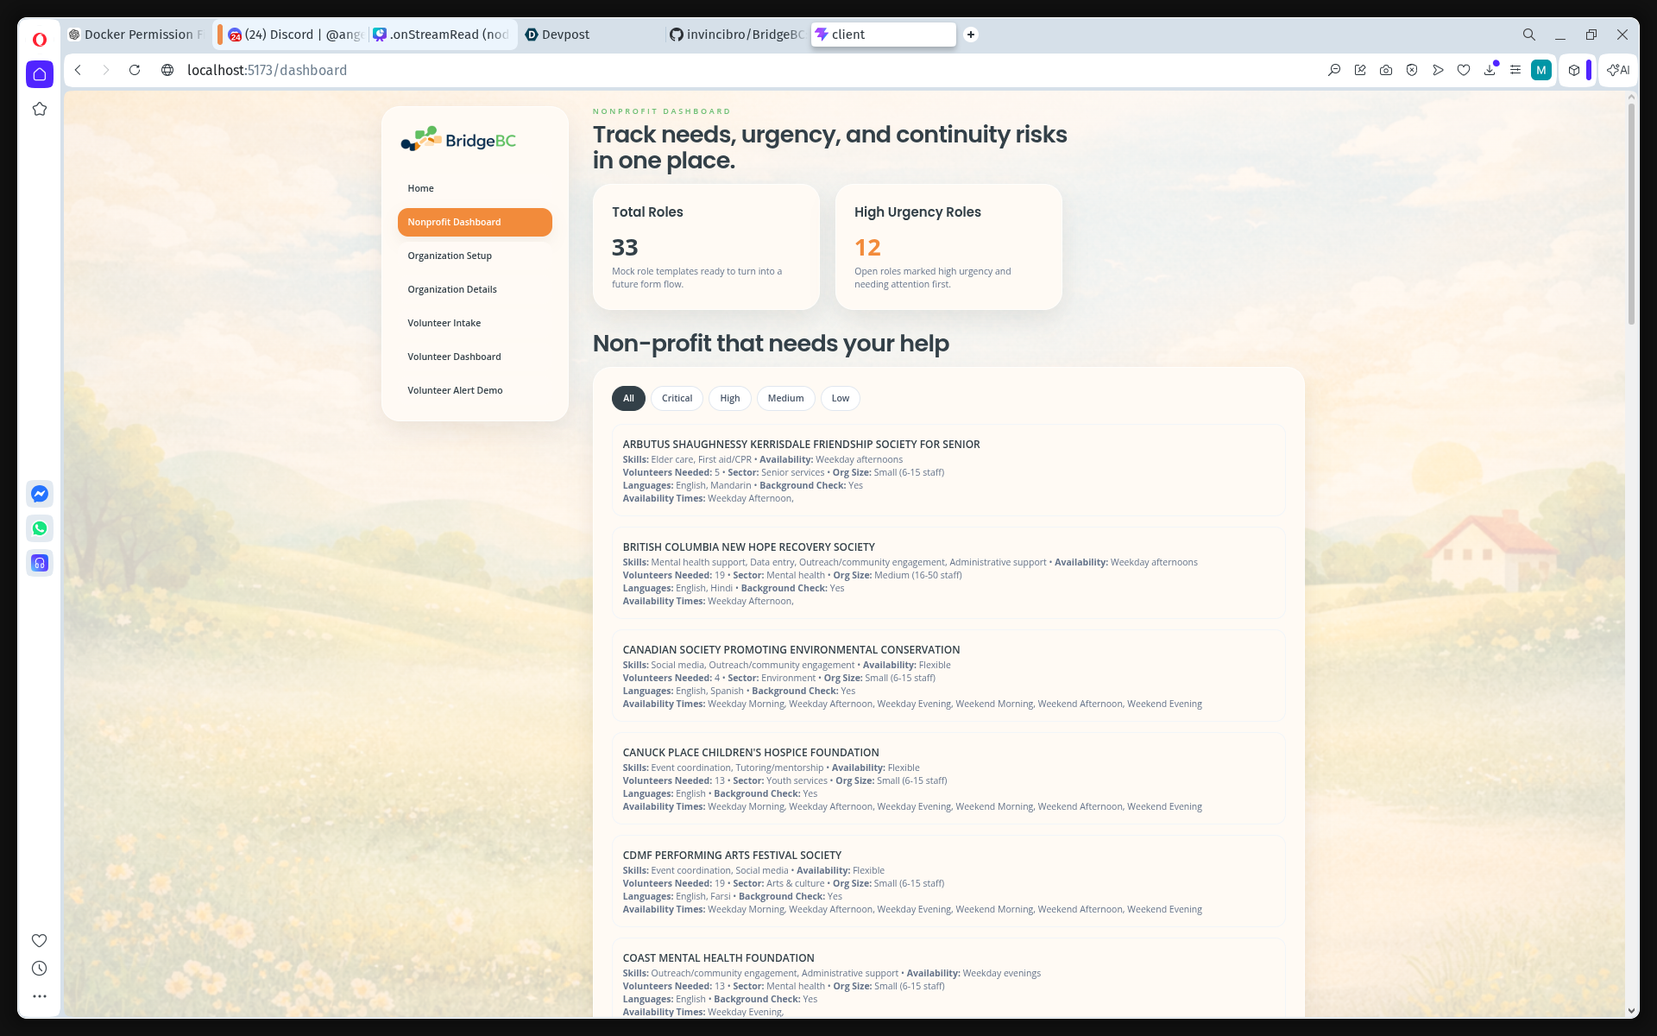Open Volunteer Intake in the side menu

coord(444,323)
